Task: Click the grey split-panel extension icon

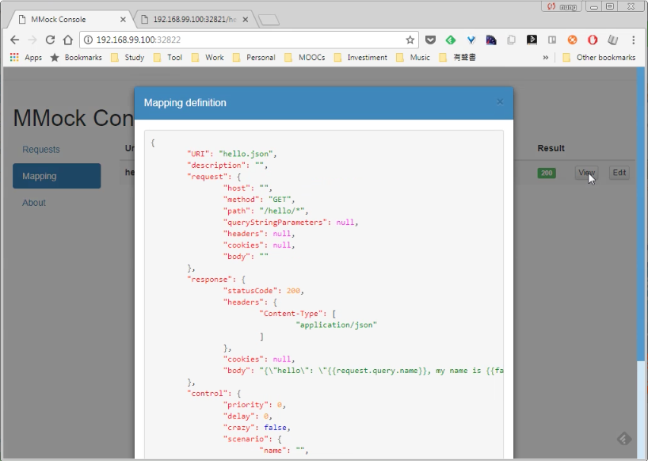Action: (551, 40)
